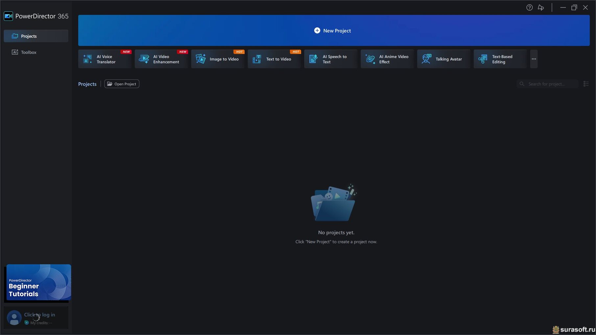Click the 'My credits: --' text
Screen dimensions: 596x335
tap(41, 323)
